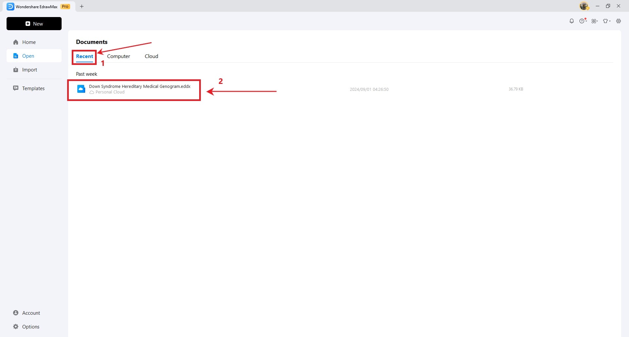Image resolution: width=629 pixels, height=337 pixels.
Task: Open Account in the sidebar
Action: [x=31, y=313]
